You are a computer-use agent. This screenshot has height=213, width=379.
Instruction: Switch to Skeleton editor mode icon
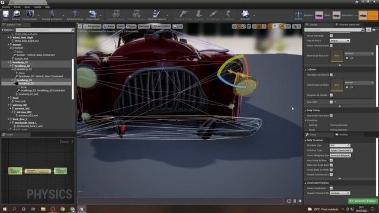click(x=298, y=15)
